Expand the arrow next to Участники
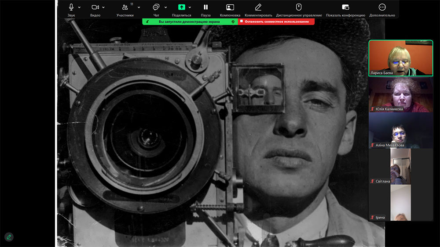The image size is (440, 247). 139,7
